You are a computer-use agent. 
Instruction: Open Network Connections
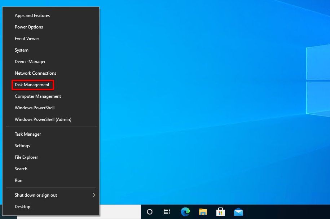[x=35, y=73]
